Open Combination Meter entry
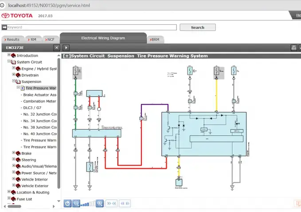 click(39, 101)
